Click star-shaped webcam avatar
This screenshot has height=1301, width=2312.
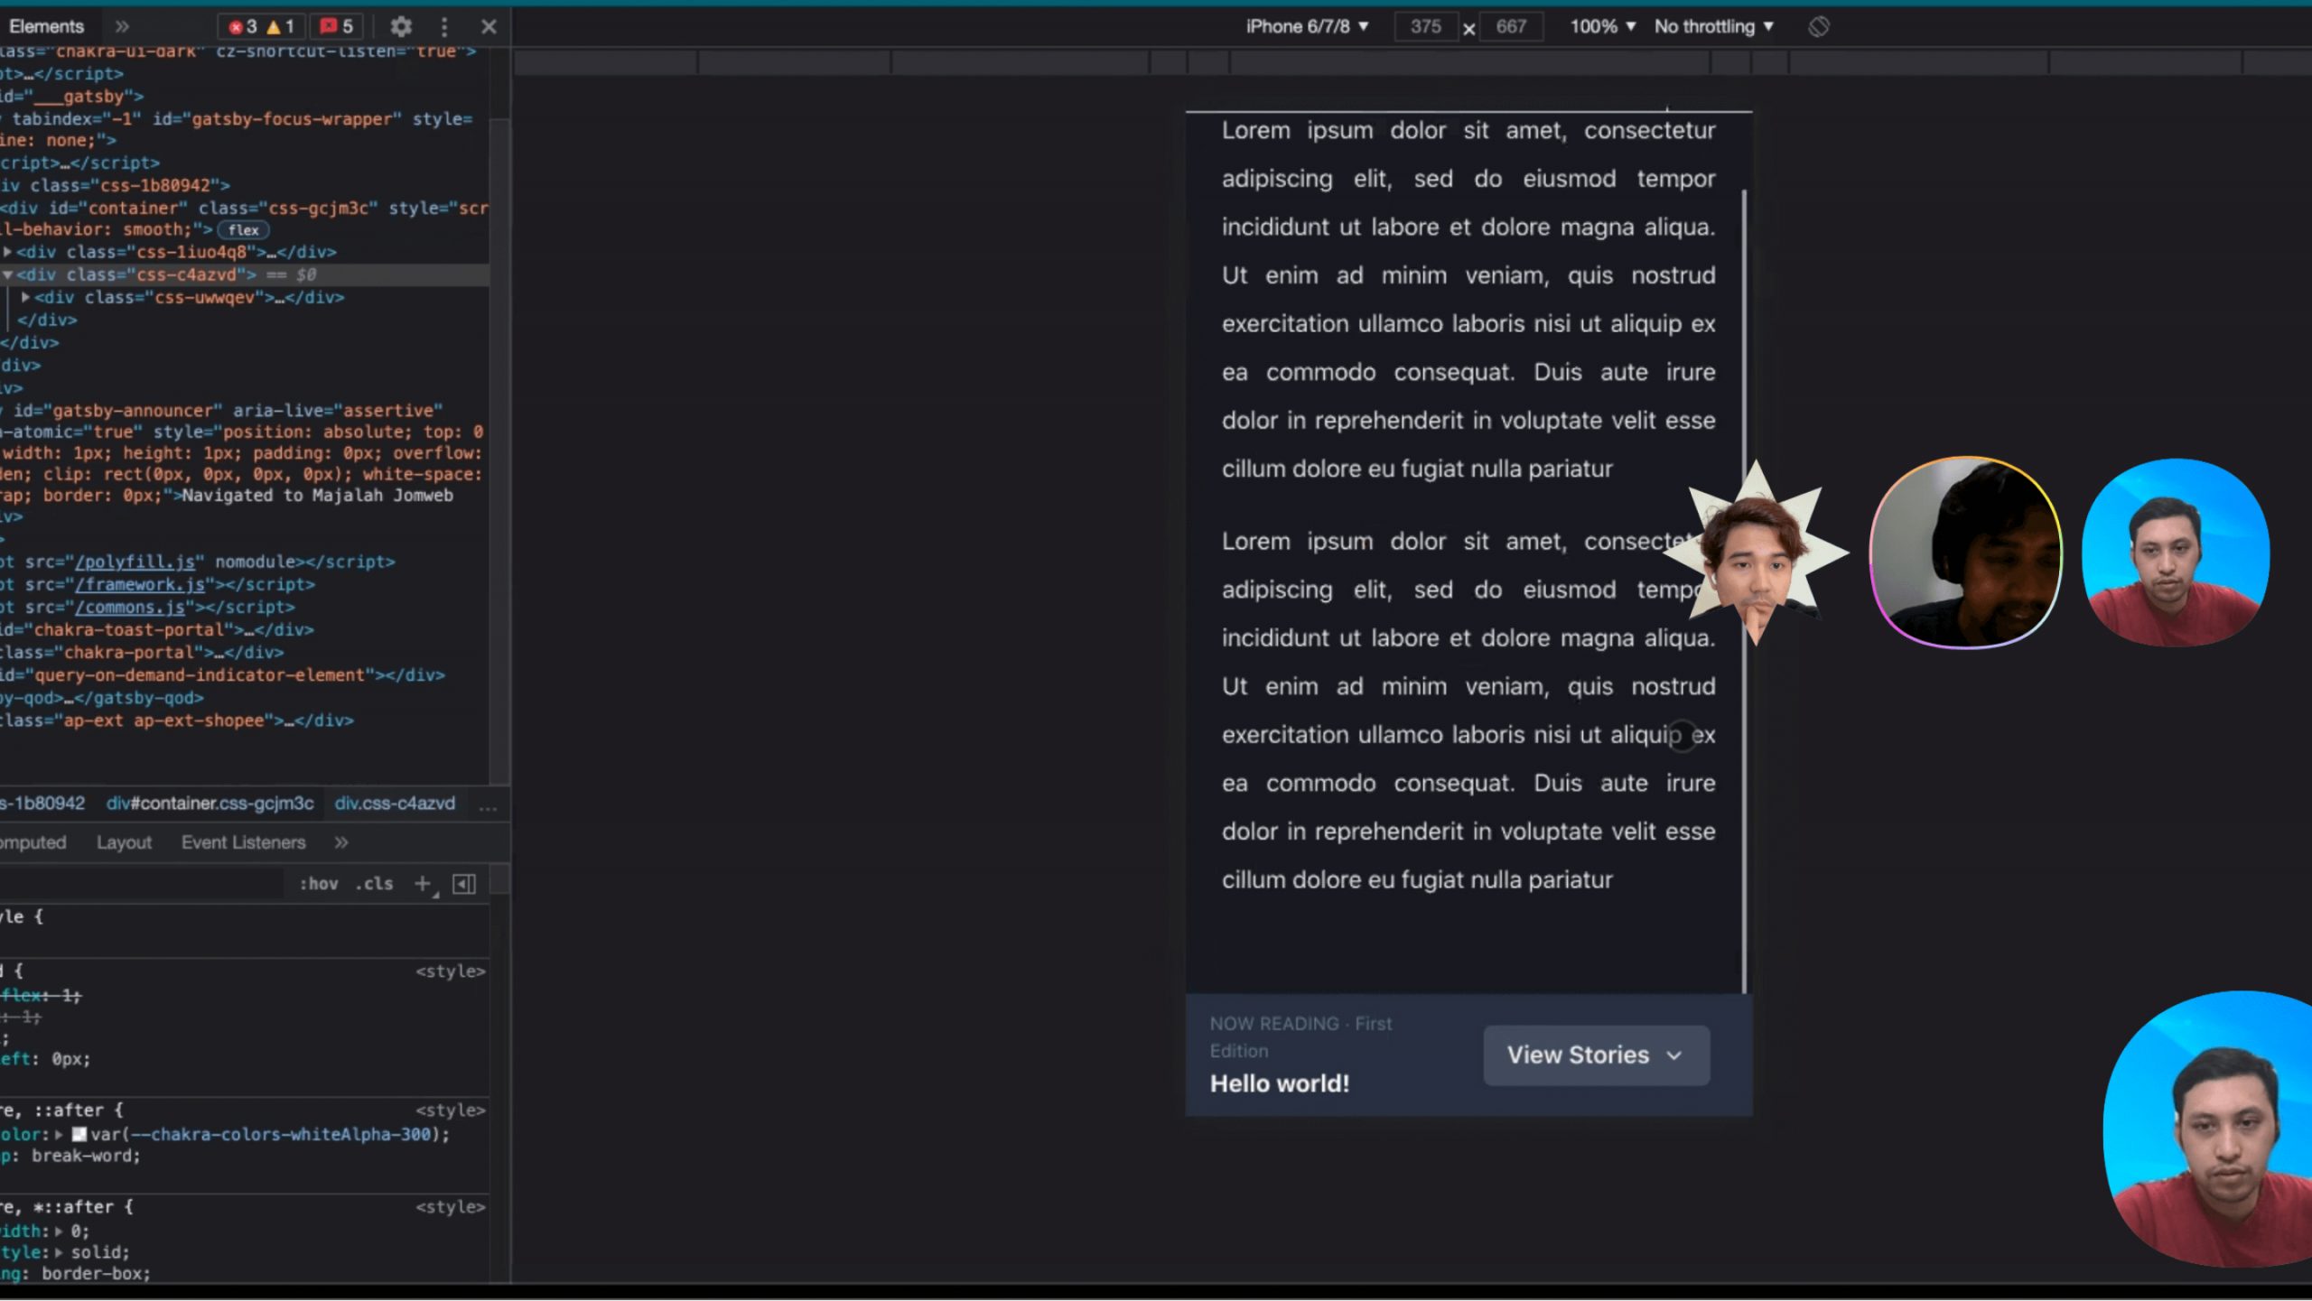pyautogui.click(x=1755, y=553)
